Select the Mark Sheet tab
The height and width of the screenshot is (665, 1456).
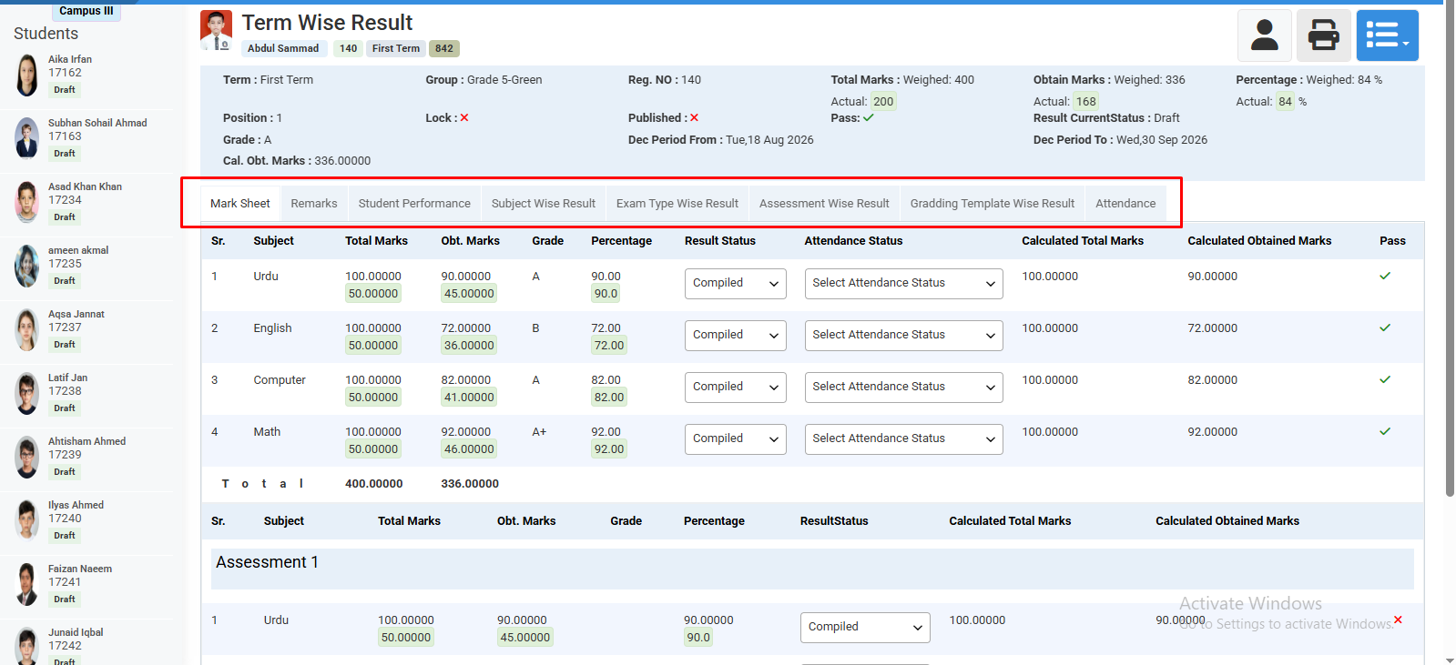(x=240, y=204)
